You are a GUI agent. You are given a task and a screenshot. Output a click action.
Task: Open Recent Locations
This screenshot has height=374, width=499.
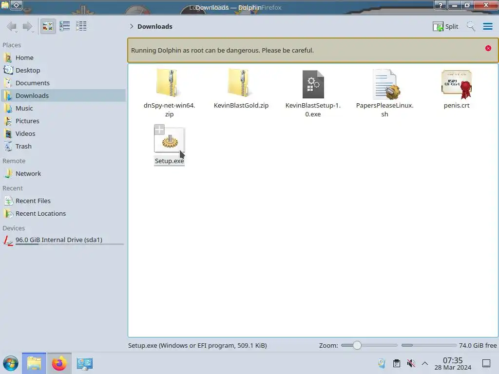63,214
